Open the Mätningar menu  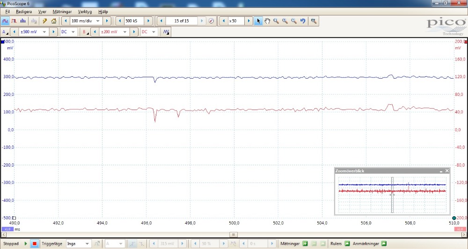pyautogui.click(x=62, y=11)
